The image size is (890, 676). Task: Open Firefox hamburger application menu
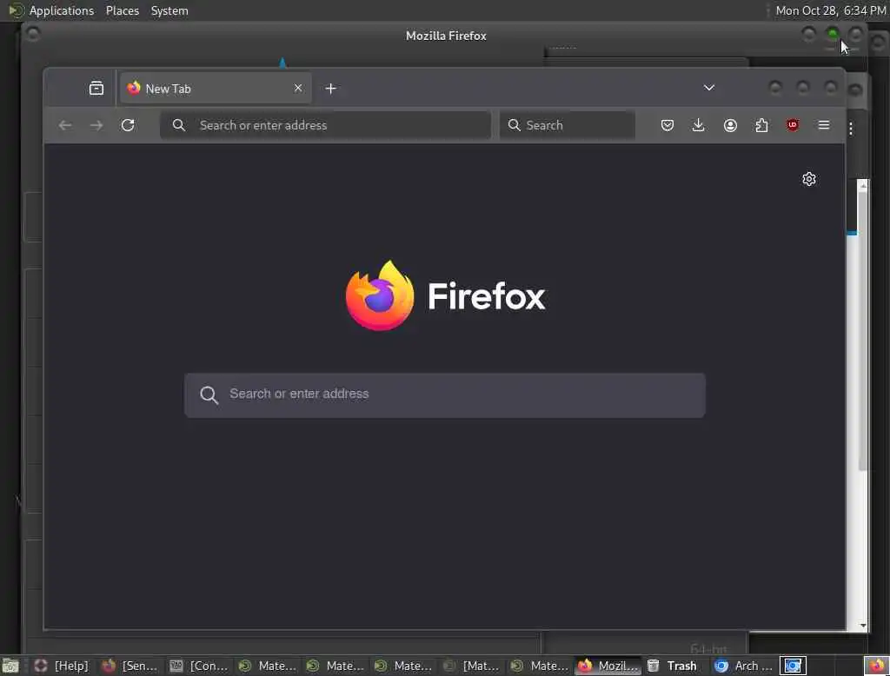pos(824,125)
